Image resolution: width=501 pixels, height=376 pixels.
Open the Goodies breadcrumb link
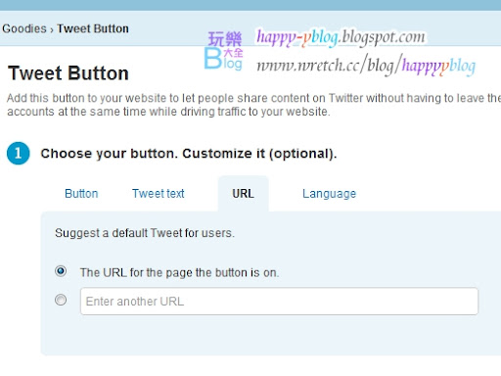pos(24,28)
